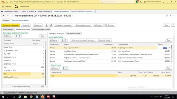Open the 1C main menu hamburger icon
The image size is (177, 99).
7,2
